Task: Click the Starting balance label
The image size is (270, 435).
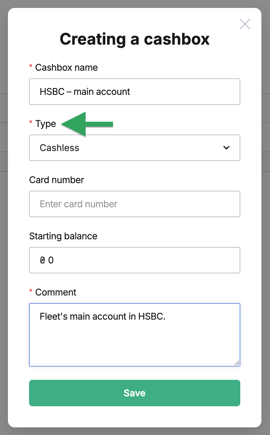Action: click(x=63, y=236)
